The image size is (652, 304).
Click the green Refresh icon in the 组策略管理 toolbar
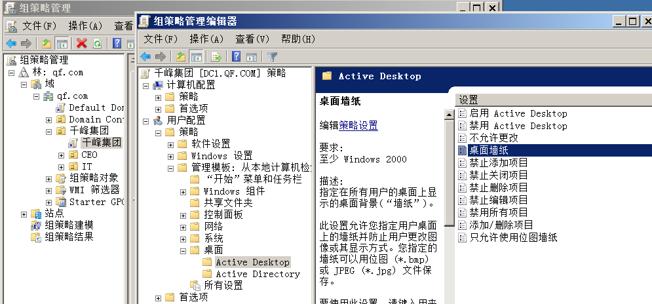(x=97, y=43)
